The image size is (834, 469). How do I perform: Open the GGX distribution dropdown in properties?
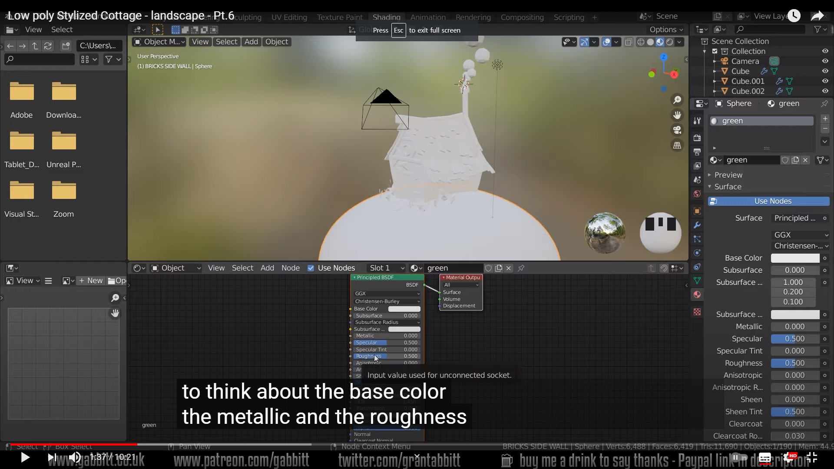click(801, 235)
